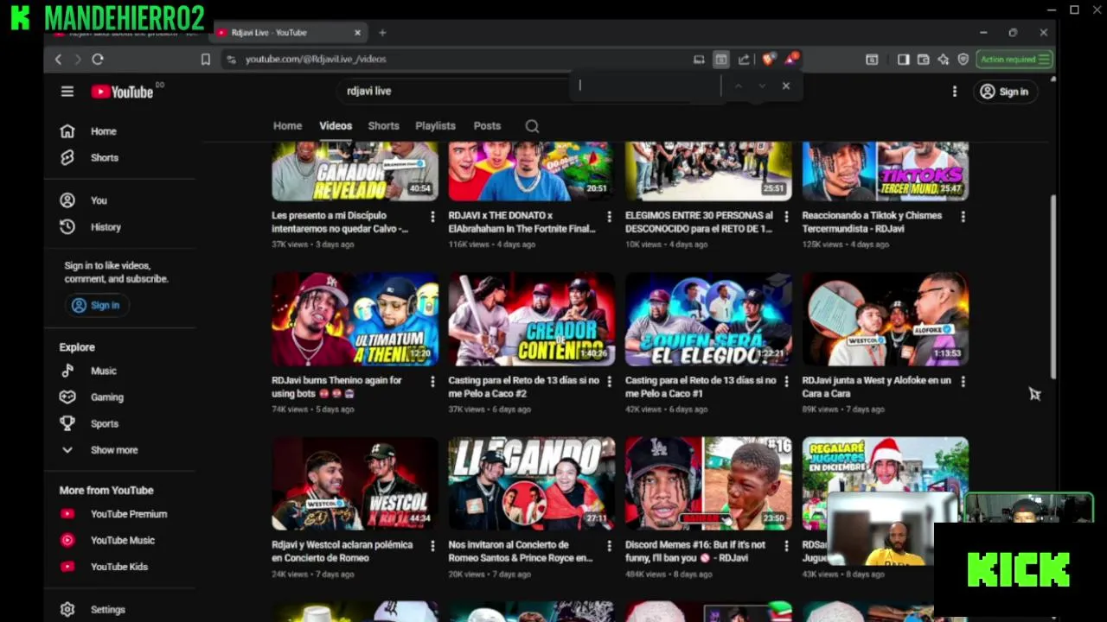Switch to the channel Home tab

[x=287, y=126]
